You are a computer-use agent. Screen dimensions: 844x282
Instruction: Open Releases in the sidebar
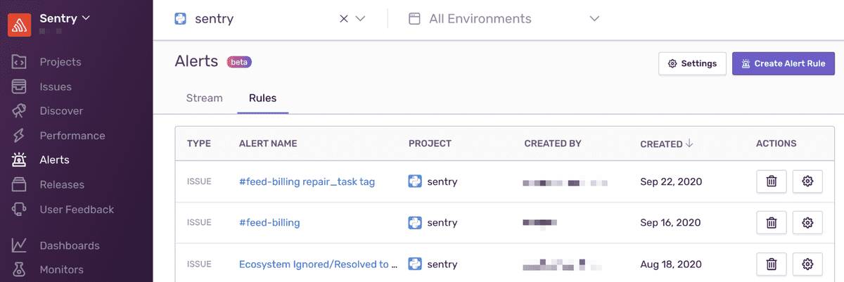click(x=62, y=184)
